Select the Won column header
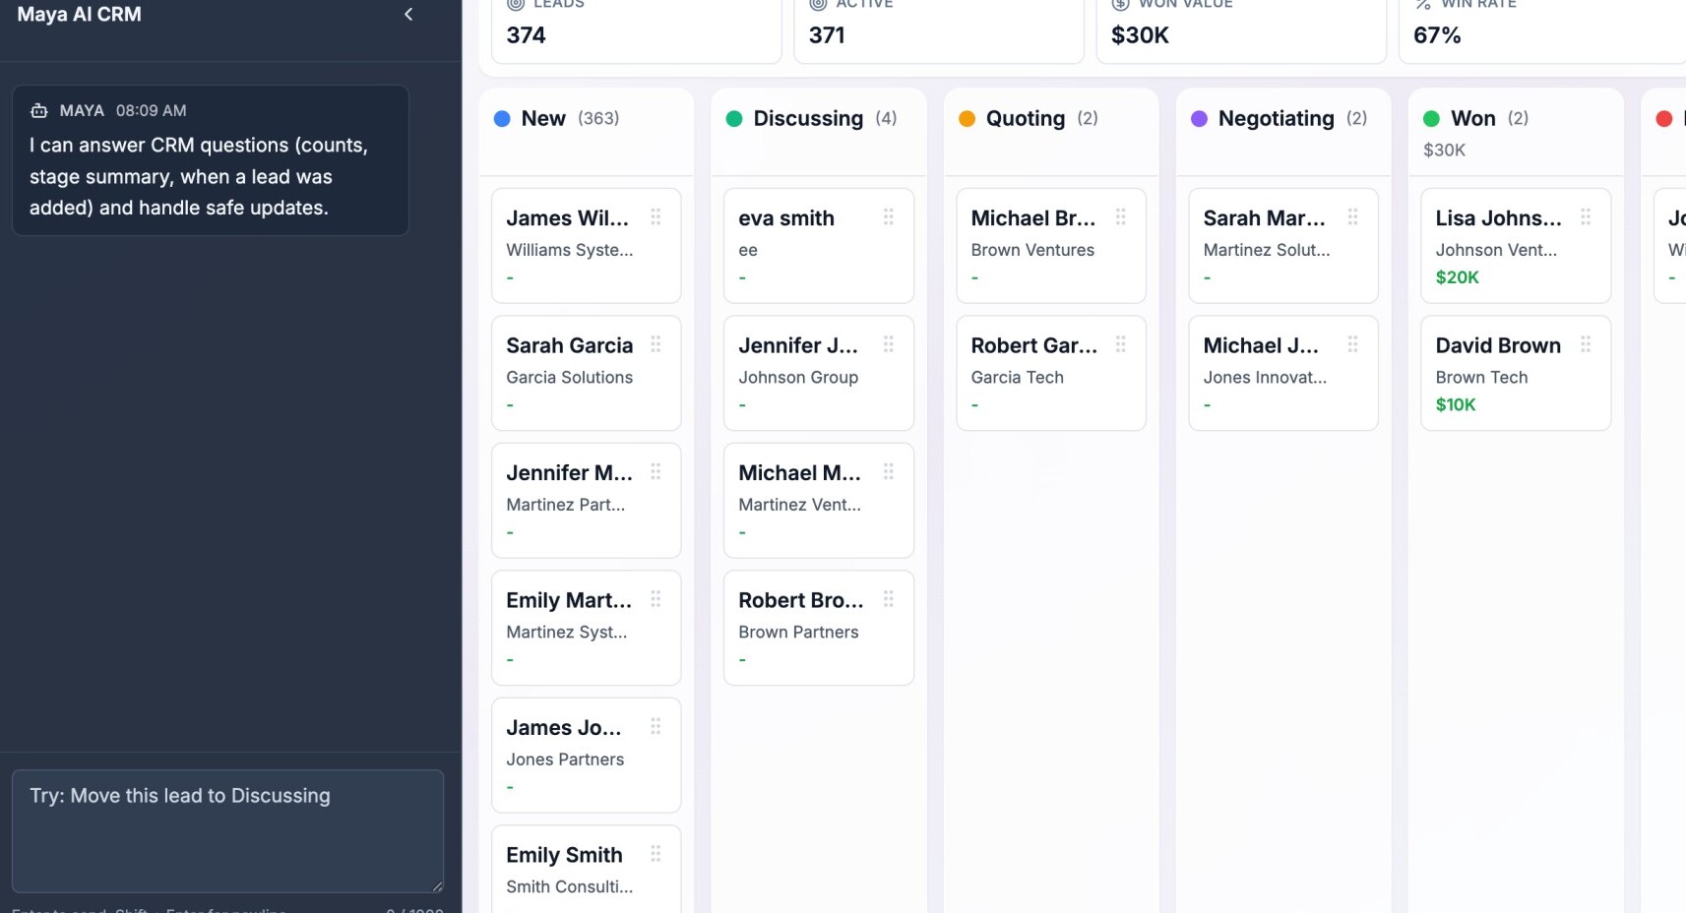This screenshot has height=913, width=1686. 1516,132
